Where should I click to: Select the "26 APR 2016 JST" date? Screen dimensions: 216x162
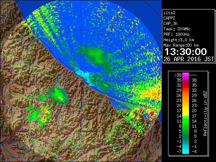[189, 59]
